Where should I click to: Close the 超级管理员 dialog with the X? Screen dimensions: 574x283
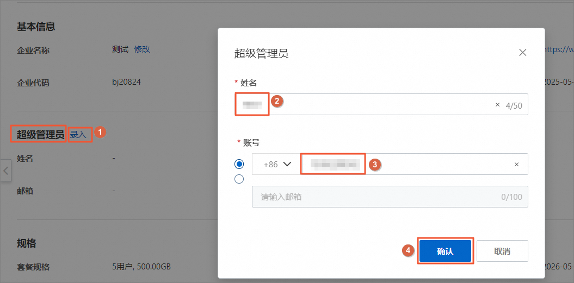point(523,52)
